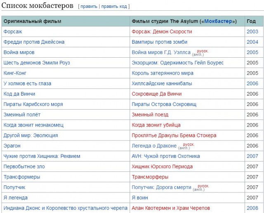Click the year 2008 link

252,208
